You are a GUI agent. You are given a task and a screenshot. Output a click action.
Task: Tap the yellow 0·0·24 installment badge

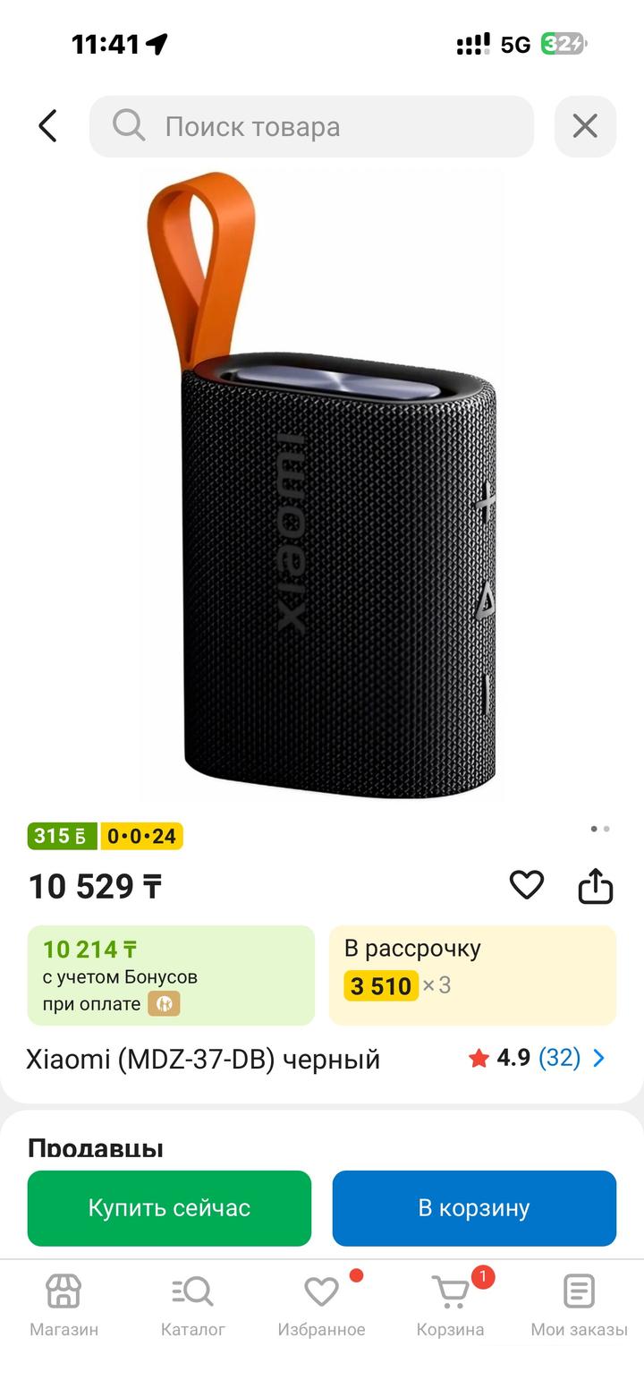click(x=141, y=836)
